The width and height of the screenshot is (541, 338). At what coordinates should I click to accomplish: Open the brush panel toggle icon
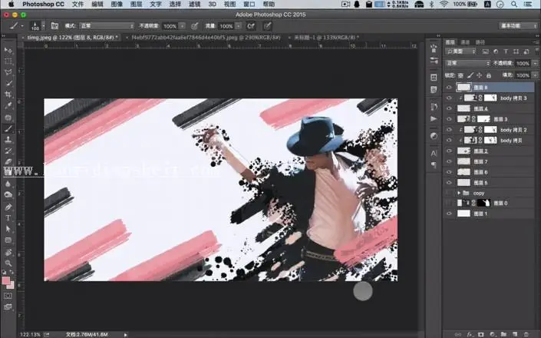pos(54,26)
